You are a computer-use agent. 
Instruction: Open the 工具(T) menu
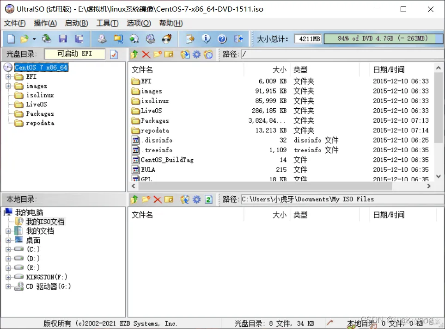107,23
